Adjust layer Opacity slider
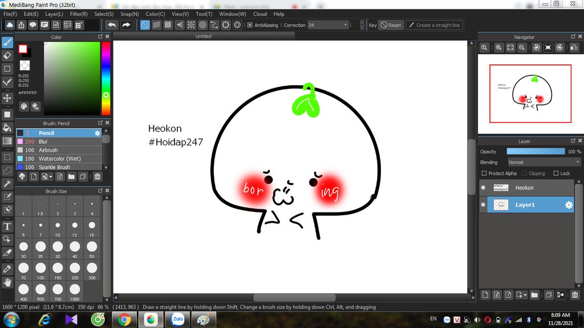 (x=536, y=151)
